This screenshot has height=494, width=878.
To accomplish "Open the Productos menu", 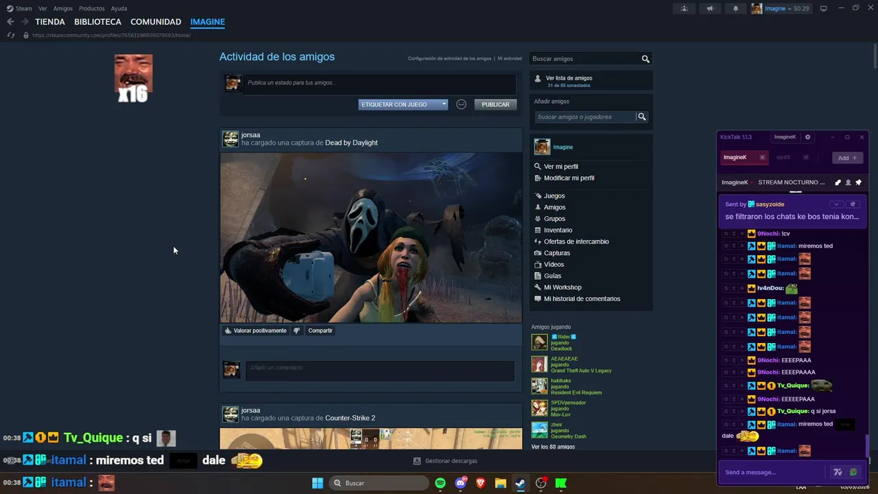I will point(92,8).
